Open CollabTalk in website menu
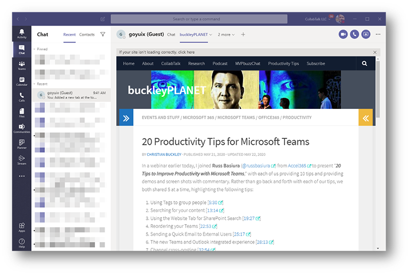This screenshot has width=410, height=275. tap(171, 64)
